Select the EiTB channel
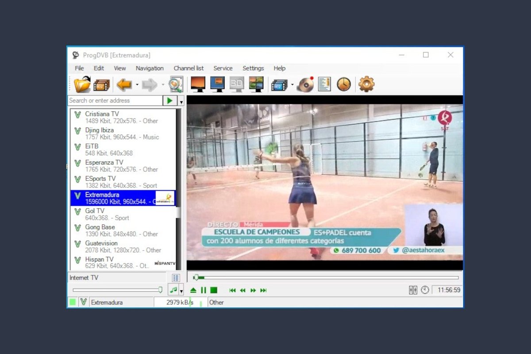The height and width of the screenshot is (354, 531). [x=123, y=150]
